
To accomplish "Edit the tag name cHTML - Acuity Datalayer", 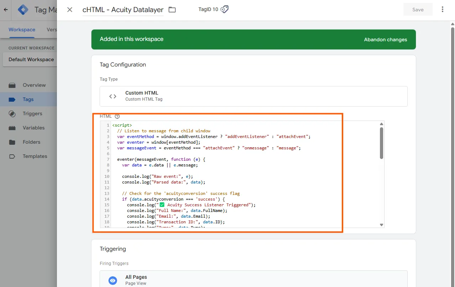I will click(123, 10).
